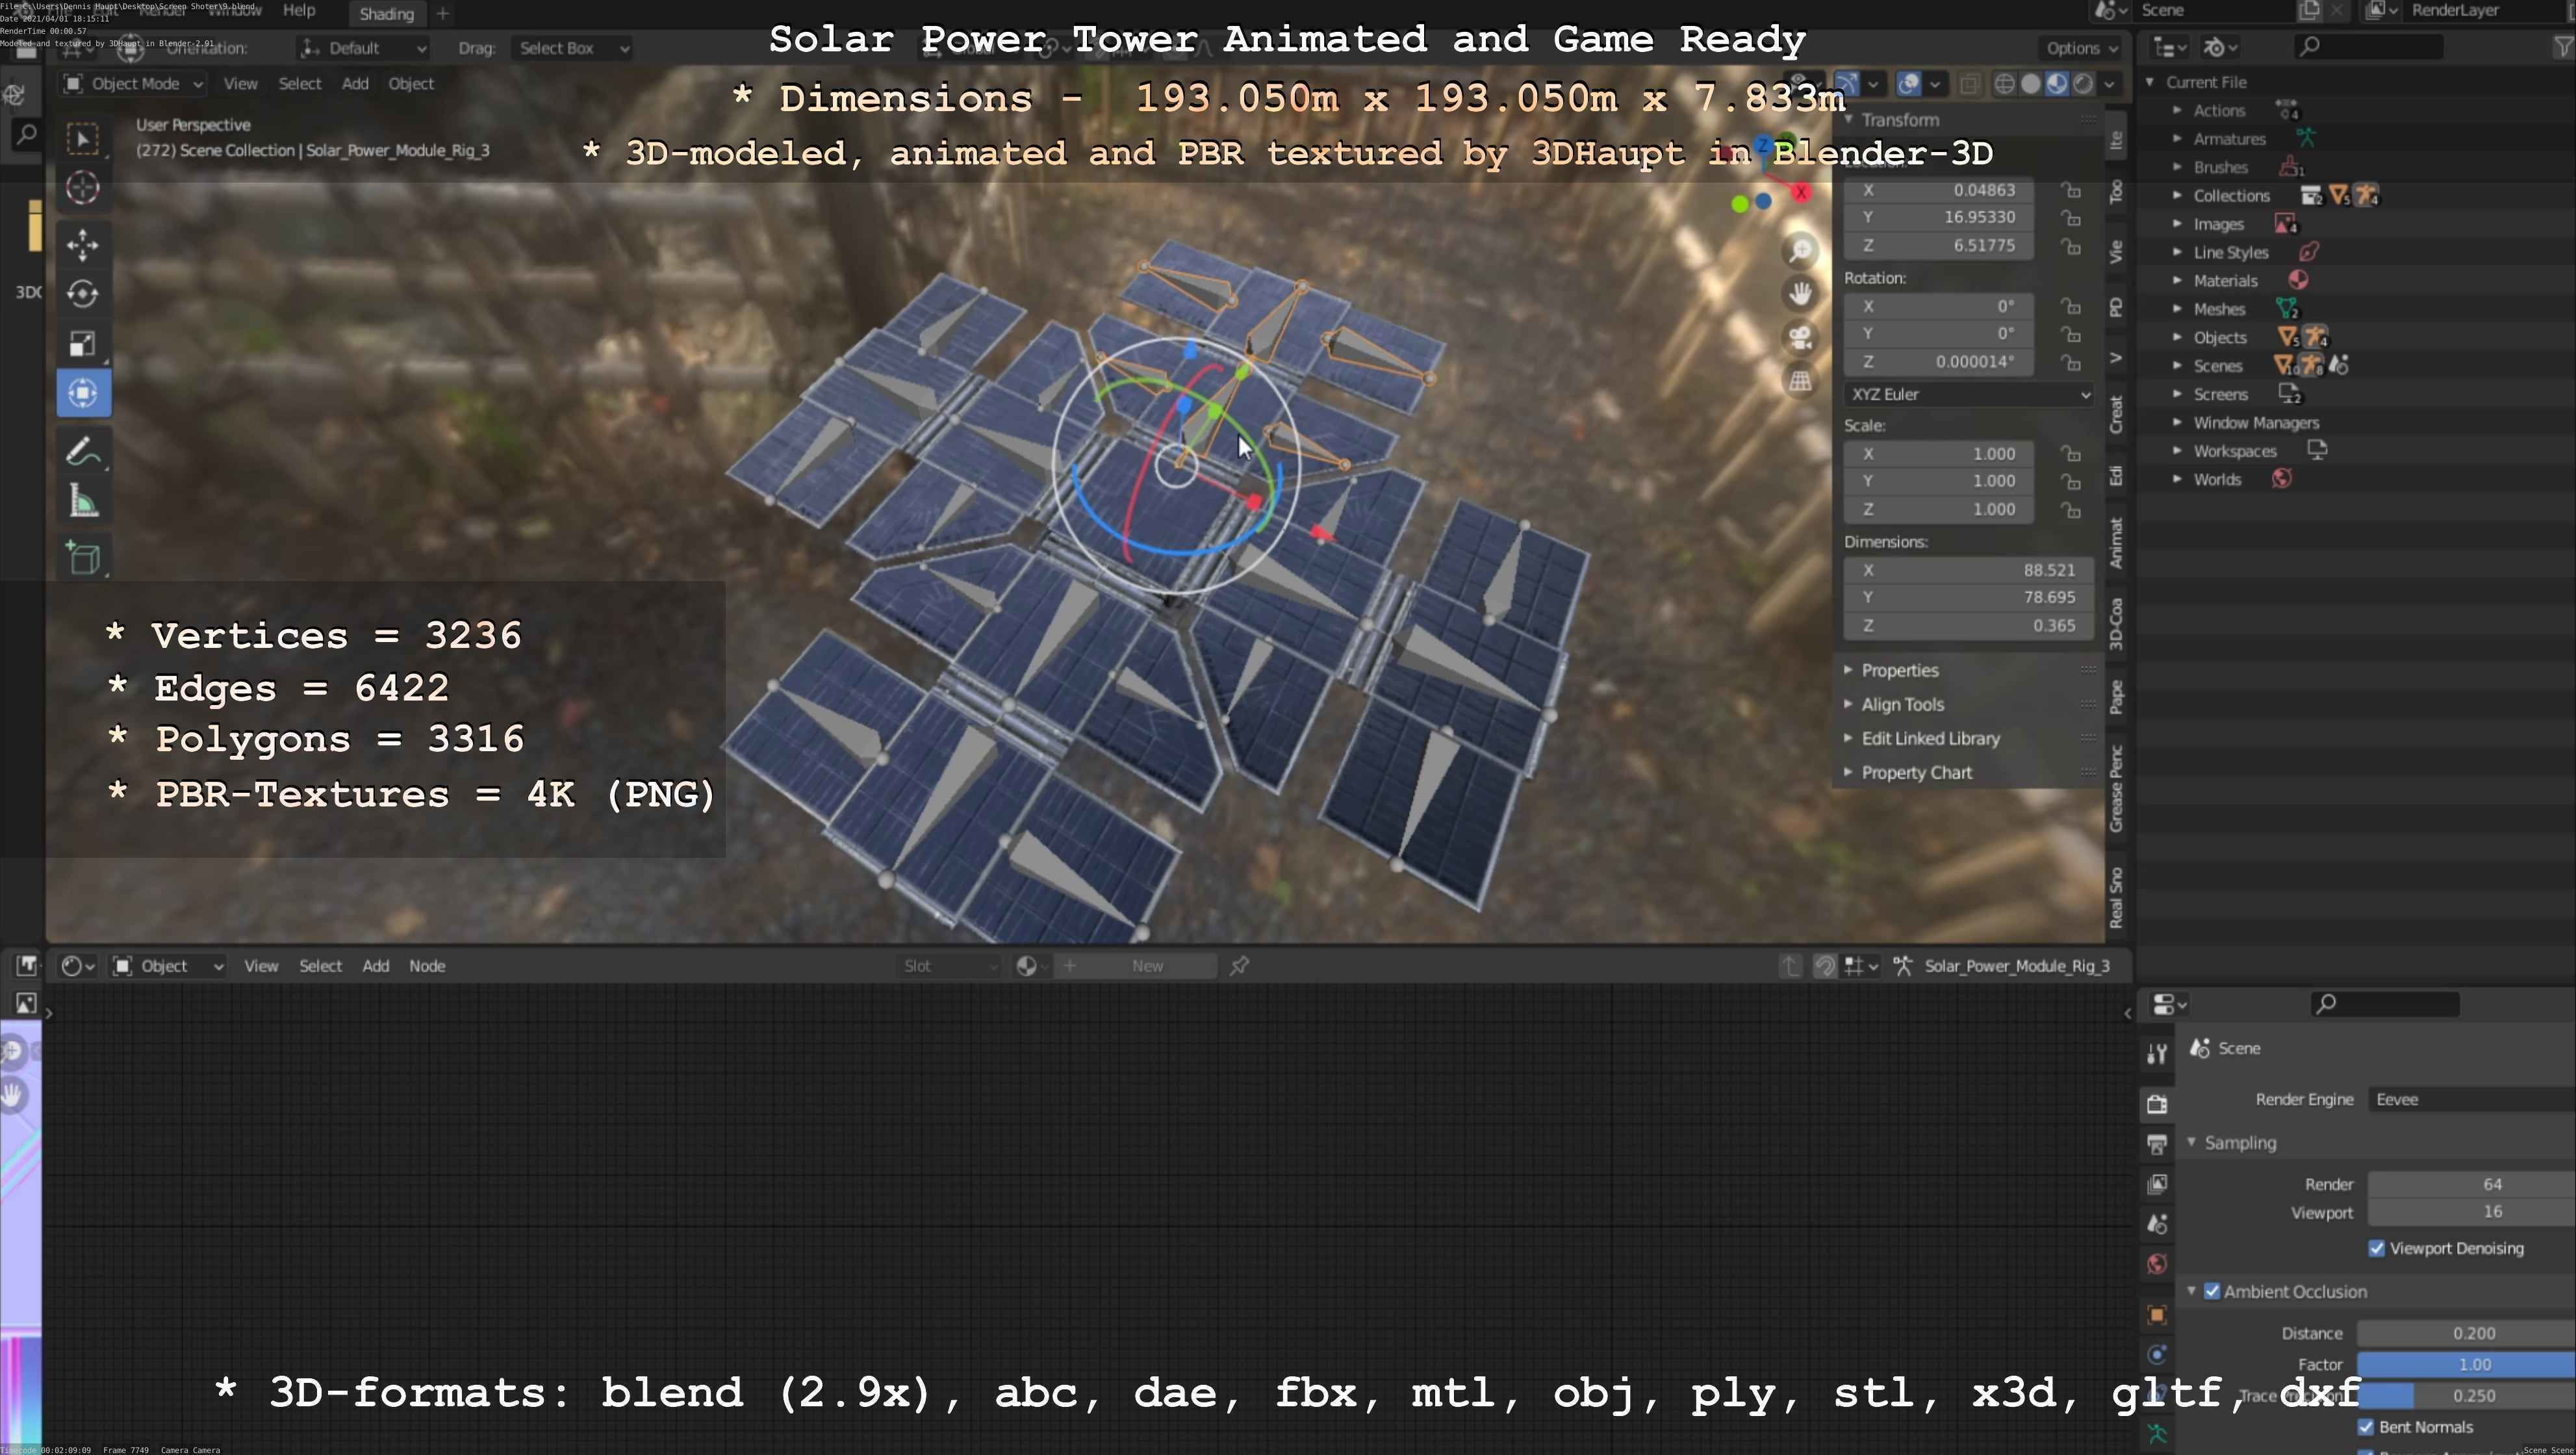
Task: Select the 3D Cursor tool
Action: [82, 187]
